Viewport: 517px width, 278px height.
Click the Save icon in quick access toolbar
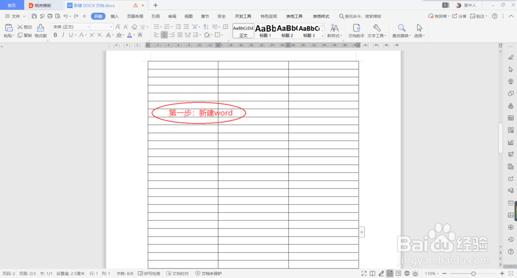coord(34,16)
